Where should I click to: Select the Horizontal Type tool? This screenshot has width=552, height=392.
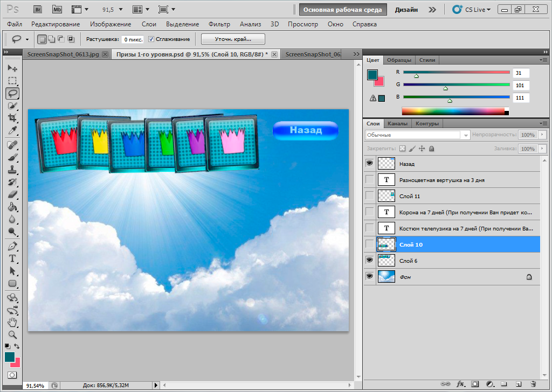pyautogui.click(x=12, y=258)
